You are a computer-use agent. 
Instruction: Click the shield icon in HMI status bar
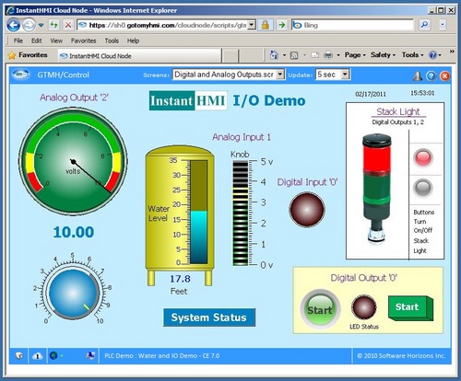pos(19,356)
